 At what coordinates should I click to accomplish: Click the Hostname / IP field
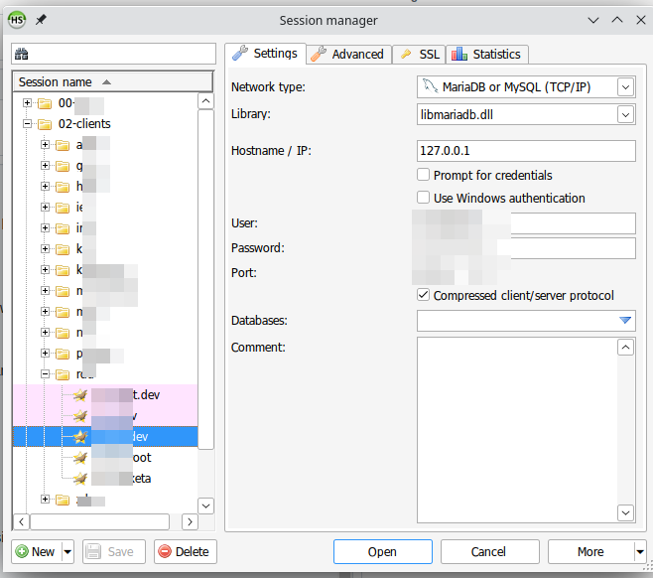(526, 150)
